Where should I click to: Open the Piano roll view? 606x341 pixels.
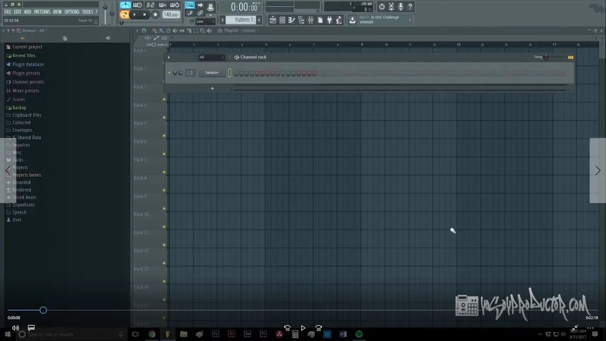pyautogui.click(x=292, y=20)
